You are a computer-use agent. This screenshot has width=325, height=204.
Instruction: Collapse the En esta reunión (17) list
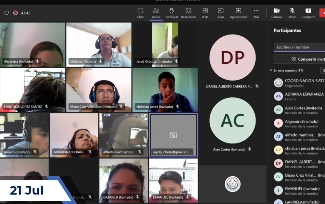click(x=271, y=70)
